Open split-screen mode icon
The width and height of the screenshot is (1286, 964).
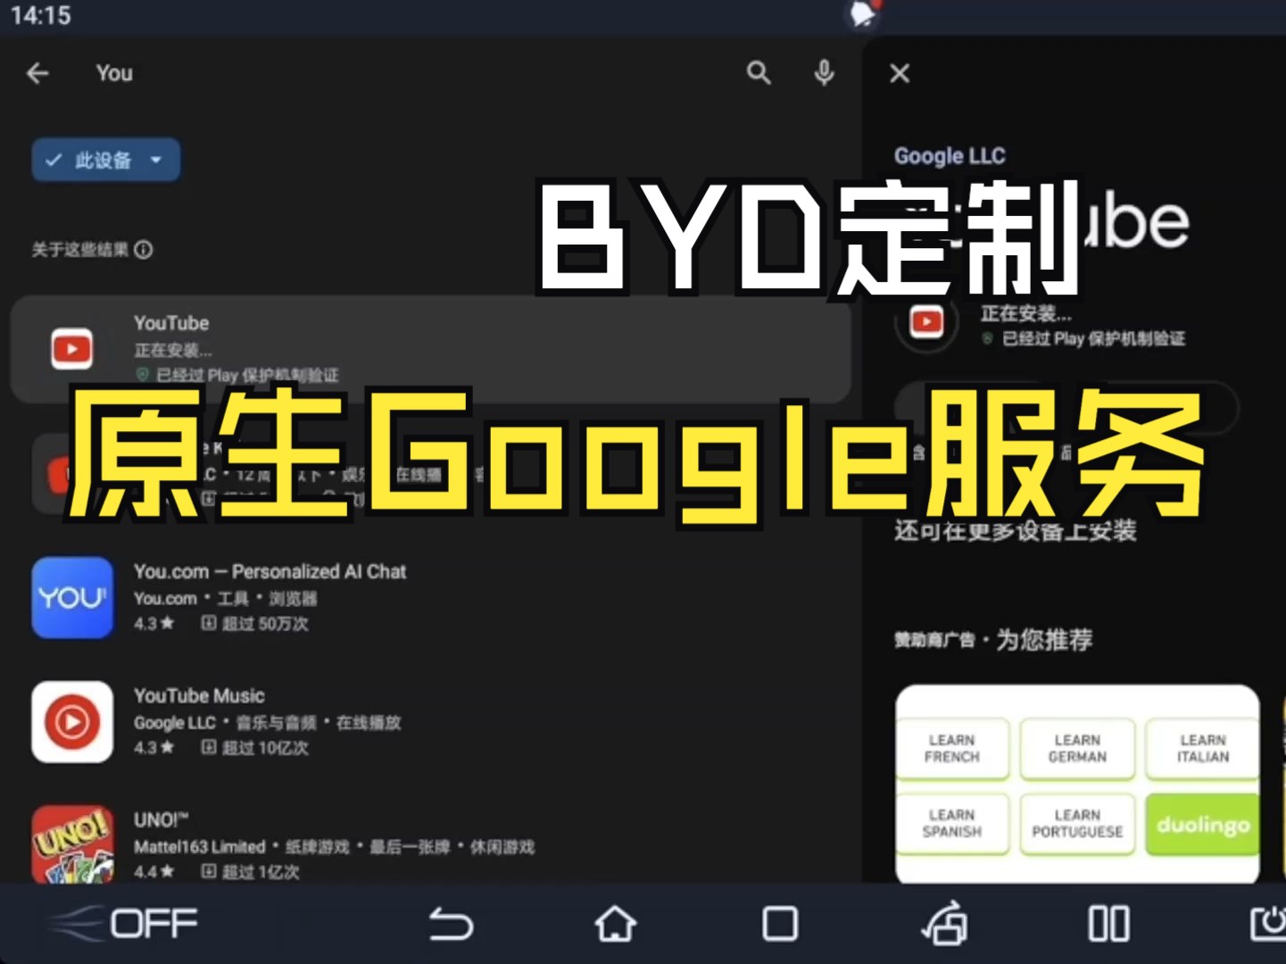pos(1109,924)
